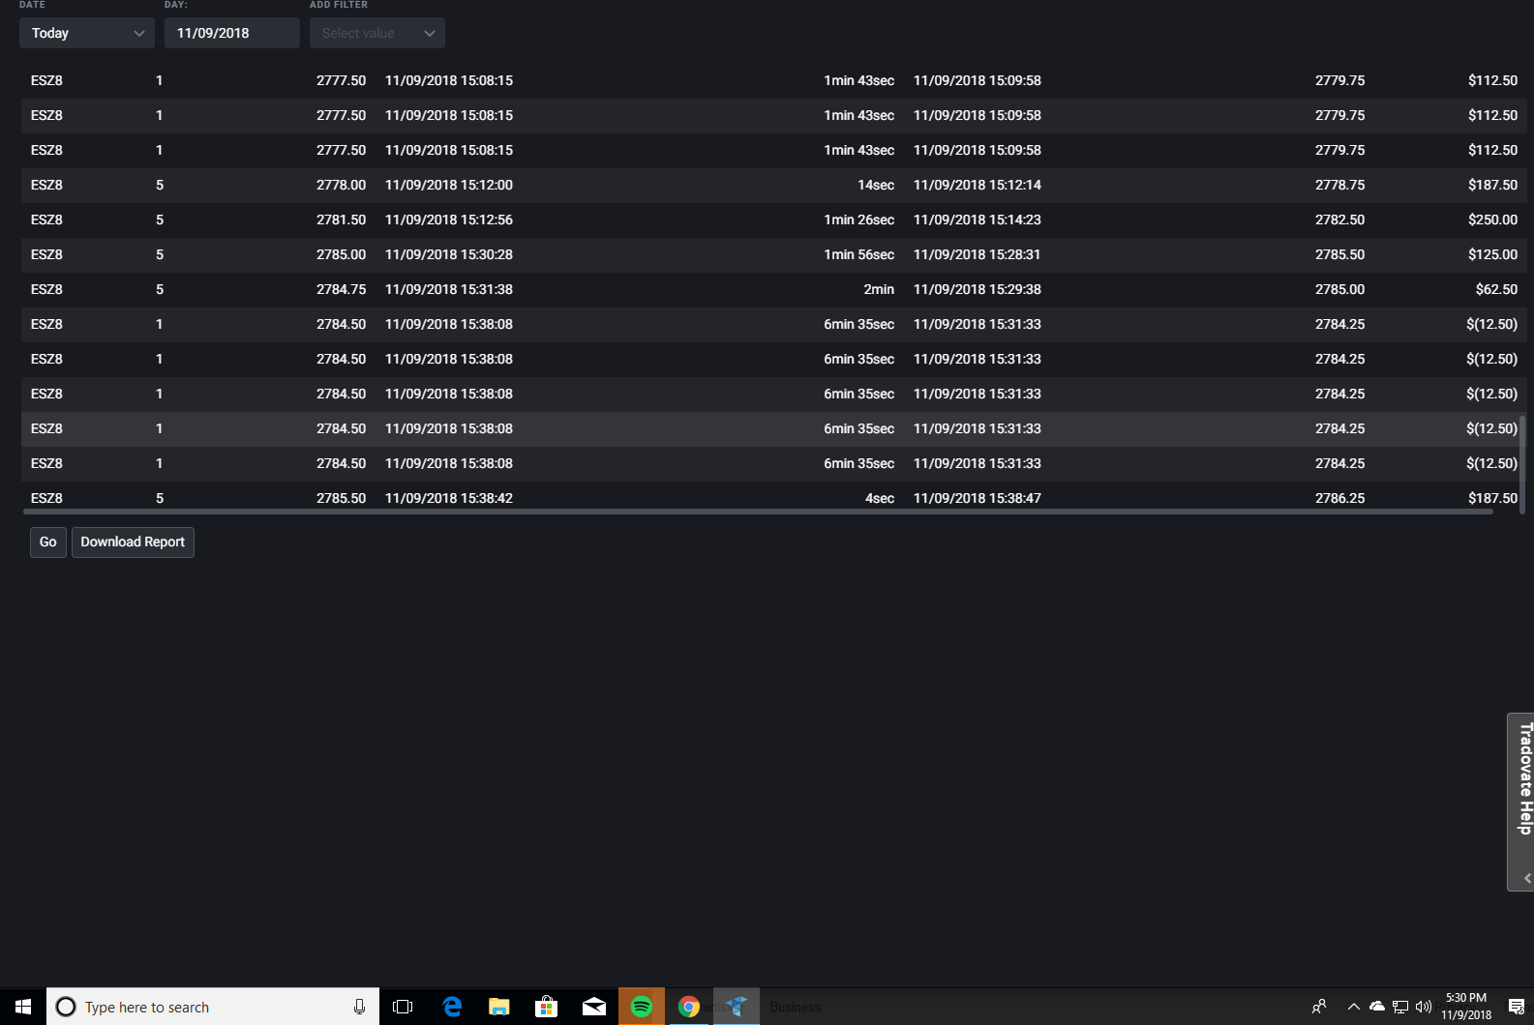Viewport: 1534px width, 1025px height.
Task: Click the exit price 2778.75 cell
Action: pos(1339,185)
